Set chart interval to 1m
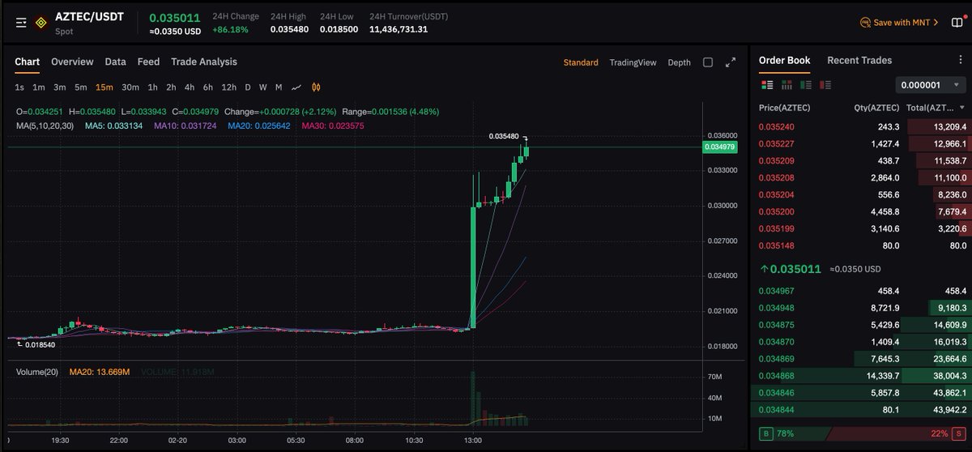 (x=39, y=87)
